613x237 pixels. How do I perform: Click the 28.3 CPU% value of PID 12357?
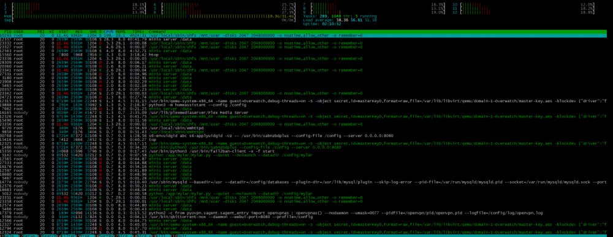point(109,39)
